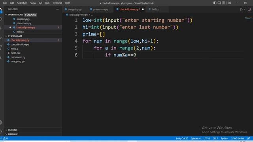Open the Run menu
This screenshot has width=253, height=142.
47,3
